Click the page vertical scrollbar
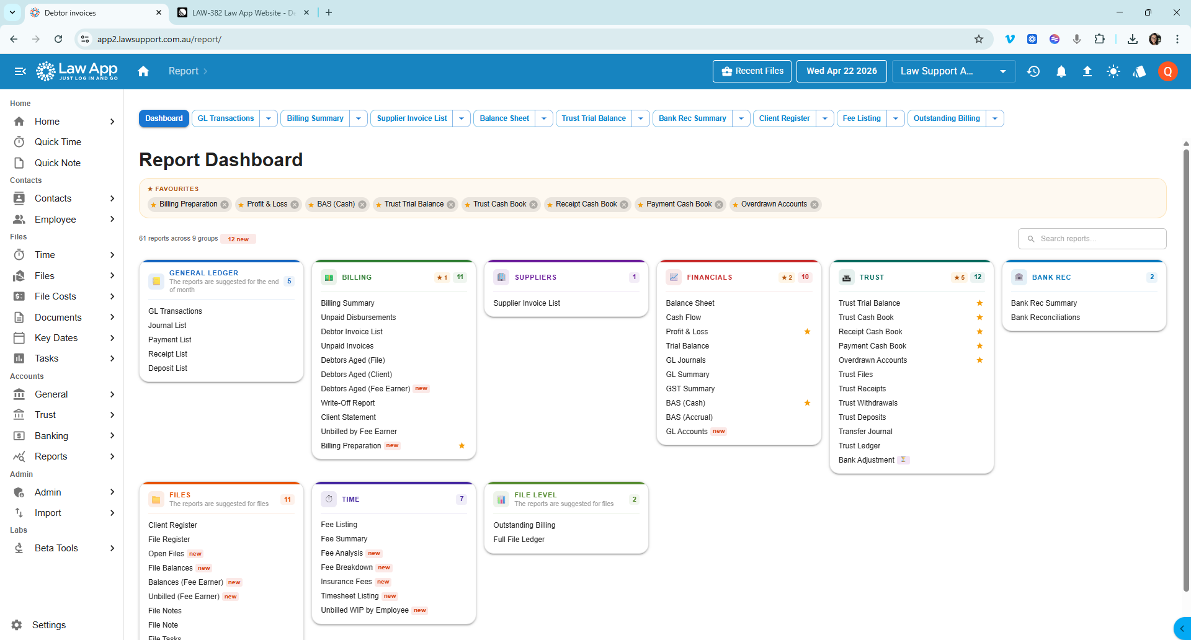The image size is (1191, 640). click(x=1186, y=370)
